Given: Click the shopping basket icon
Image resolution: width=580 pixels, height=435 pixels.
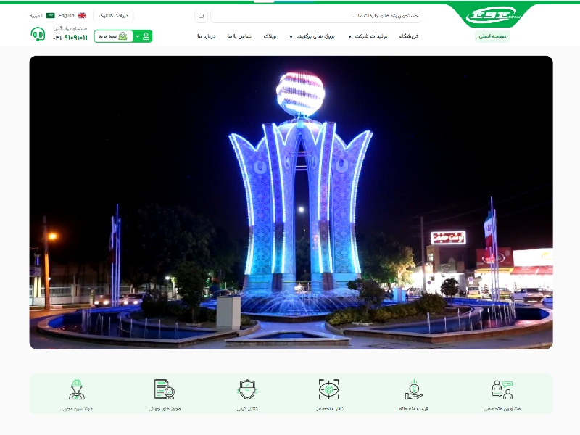Looking at the screenshot, I should click(123, 36).
